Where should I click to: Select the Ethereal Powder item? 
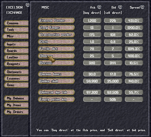point(56,21)
